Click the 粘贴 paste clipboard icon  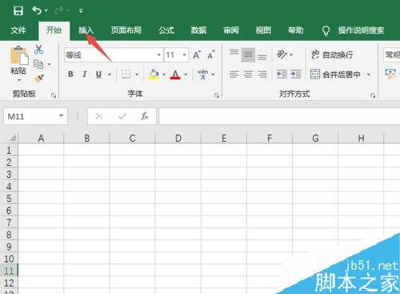pos(19,55)
